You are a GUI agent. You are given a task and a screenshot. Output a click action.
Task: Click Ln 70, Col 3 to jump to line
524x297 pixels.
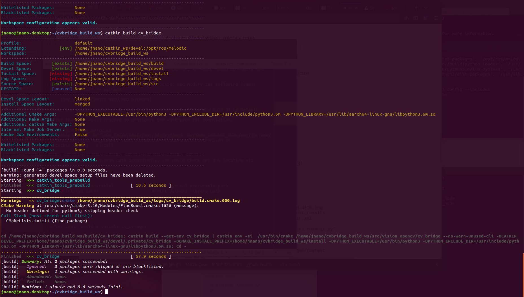click(x=253, y=252)
